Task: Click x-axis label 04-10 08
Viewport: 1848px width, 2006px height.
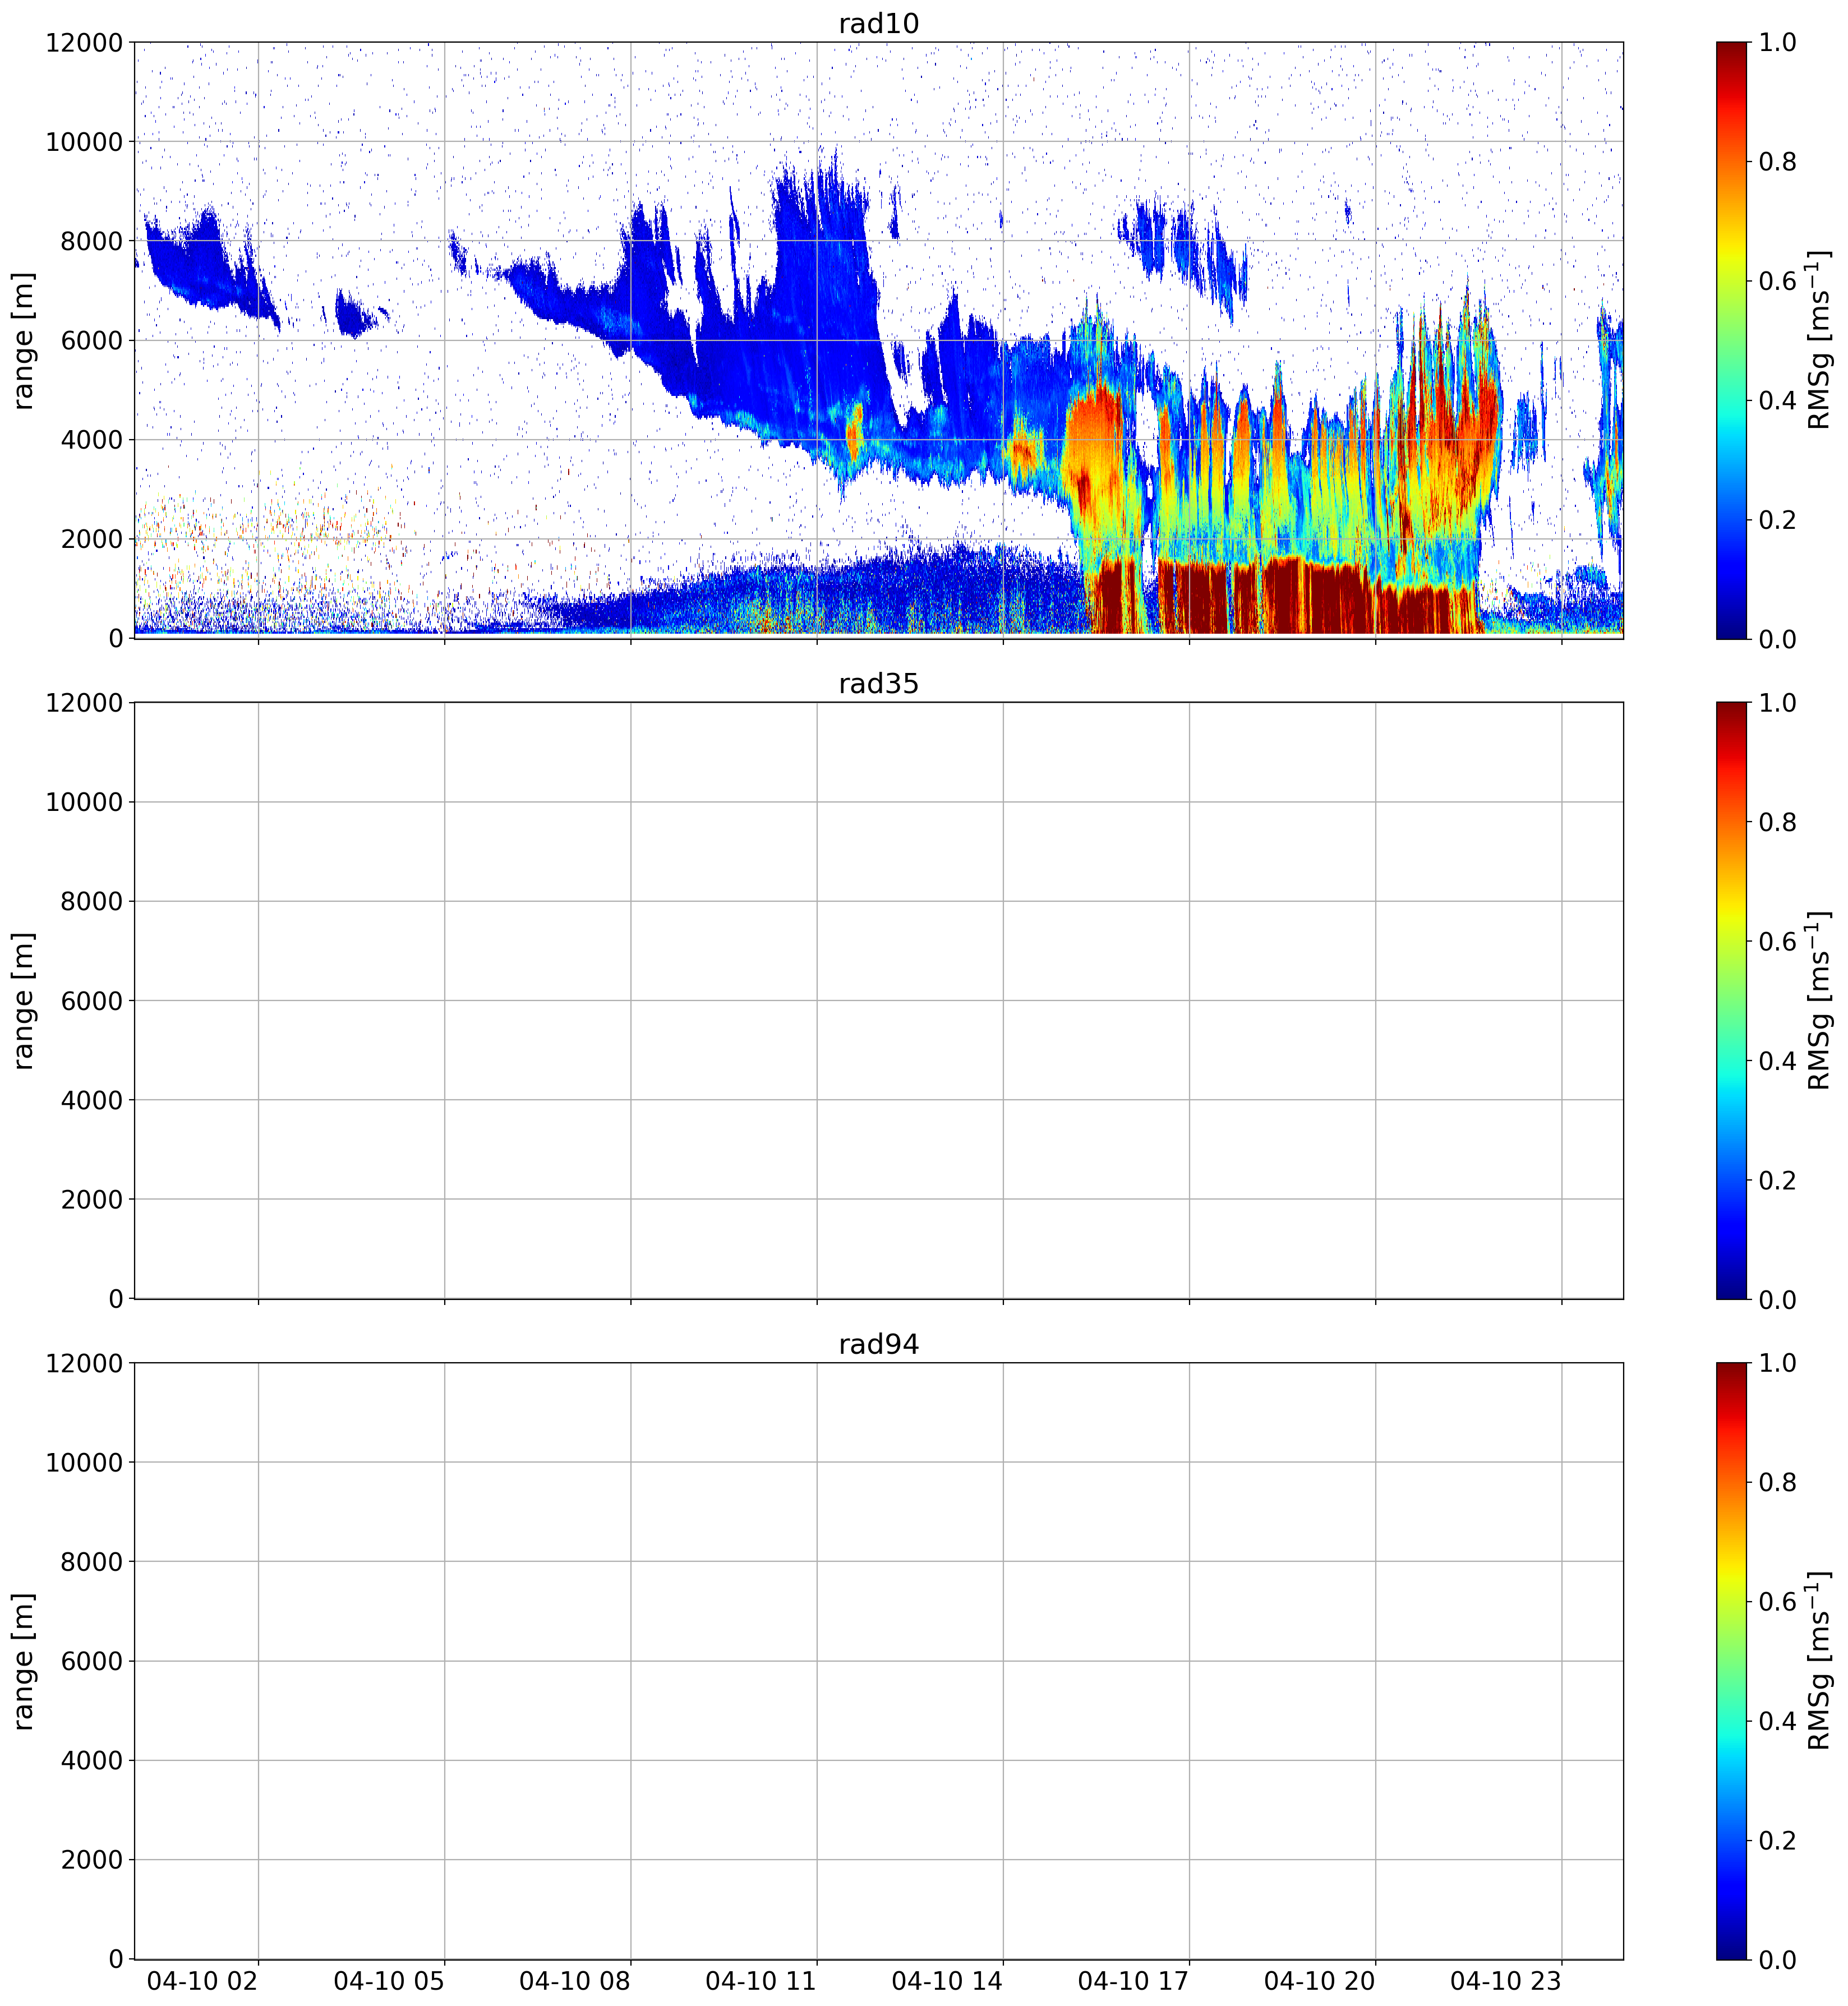Action: (x=575, y=1981)
